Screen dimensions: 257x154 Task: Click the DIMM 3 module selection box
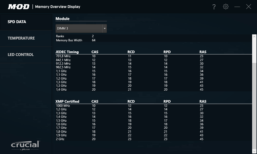point(79,28)
